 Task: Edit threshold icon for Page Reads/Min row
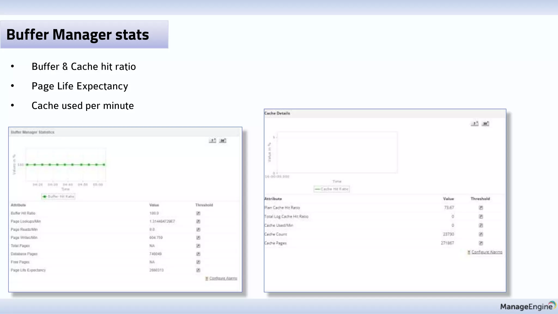click(198, 230)
